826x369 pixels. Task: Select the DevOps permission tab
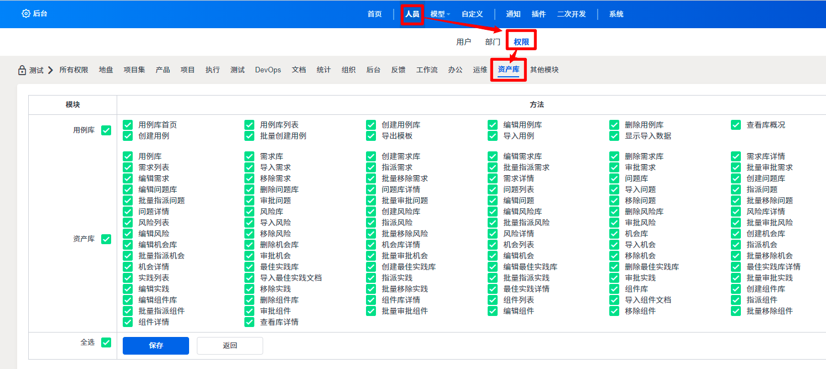[268, 70]
